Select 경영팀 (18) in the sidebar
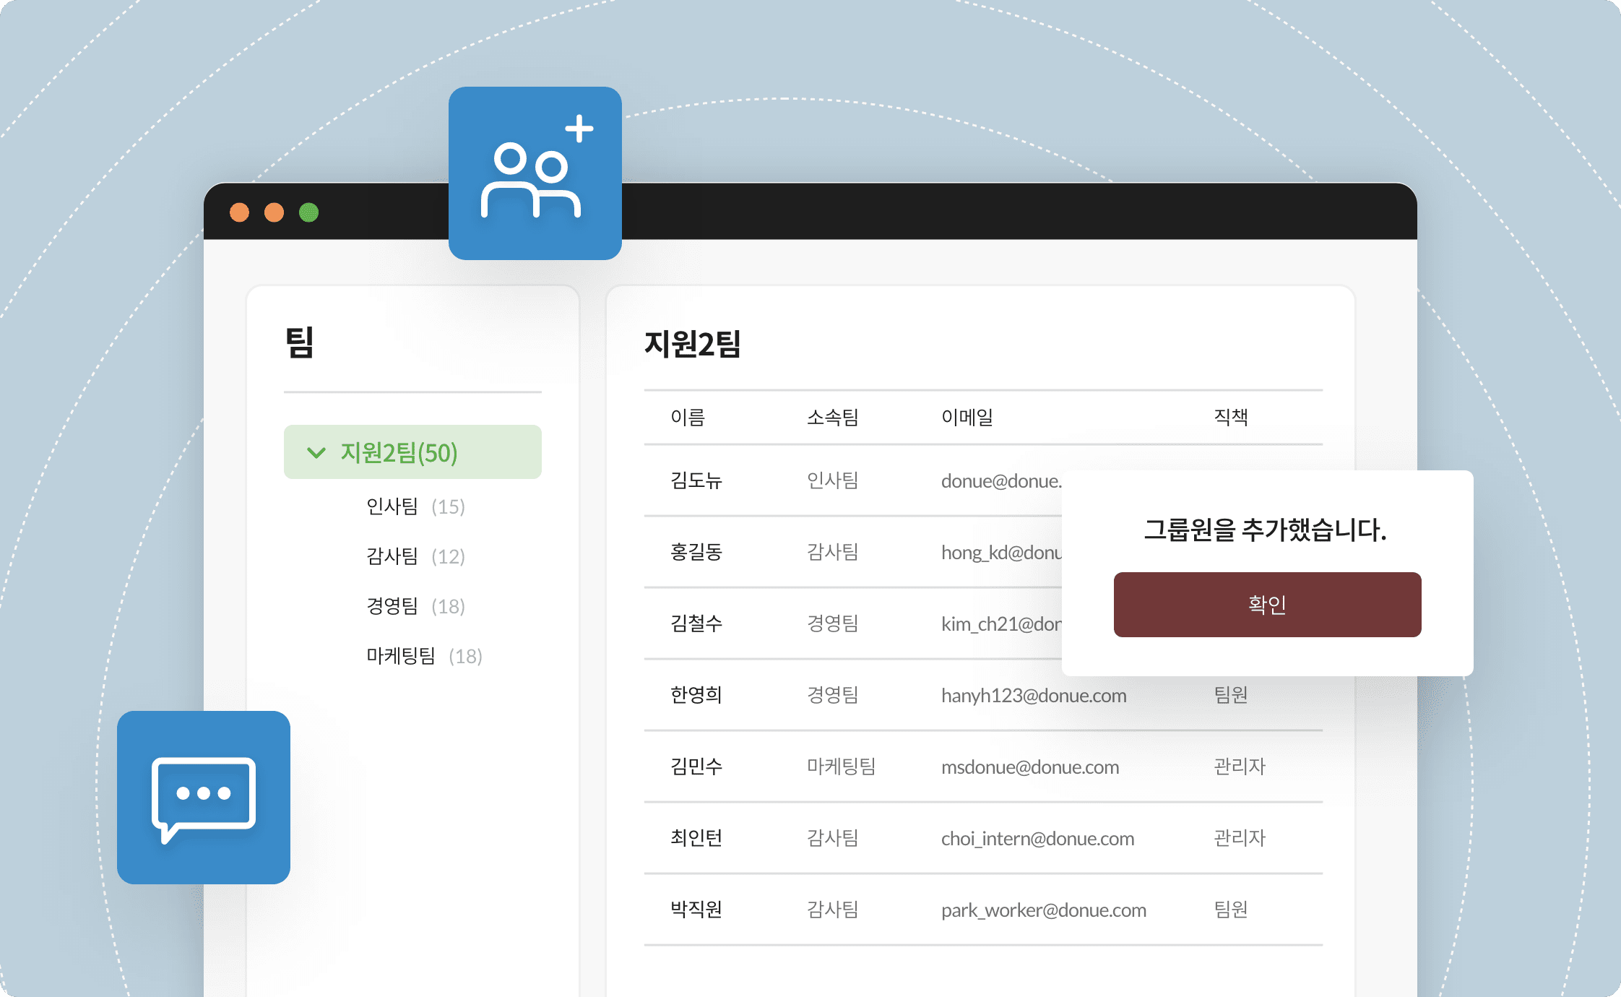Image resolution: width=1621 pixels, height=997 pixels. [415, 606]
